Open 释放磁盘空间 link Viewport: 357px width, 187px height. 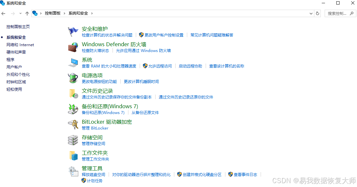(93, 174)
